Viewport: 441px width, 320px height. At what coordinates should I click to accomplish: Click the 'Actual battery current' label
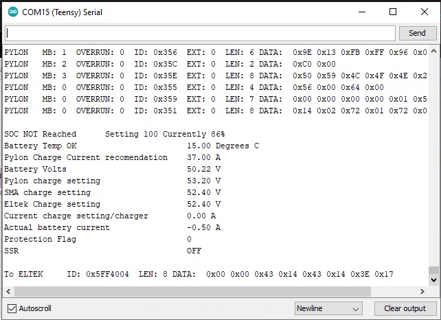click(57, 227)
